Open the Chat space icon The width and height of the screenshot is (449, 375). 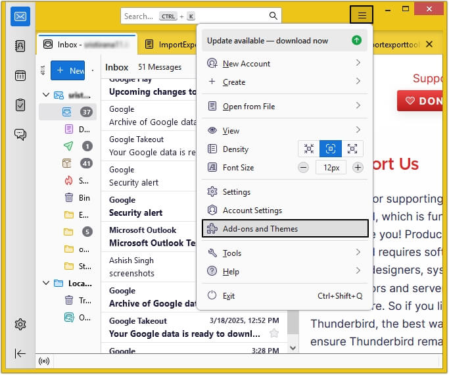coord(20,134)
